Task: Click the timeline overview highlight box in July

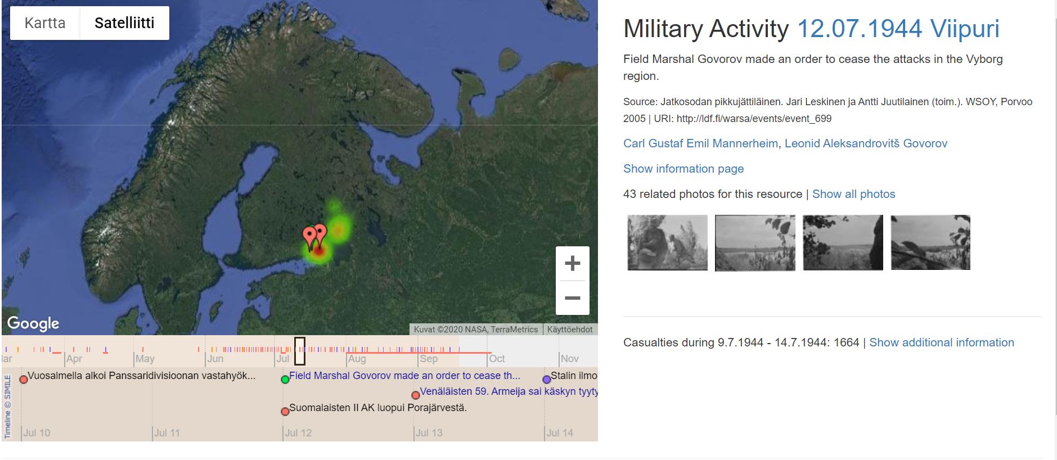Action: (300, 351)
